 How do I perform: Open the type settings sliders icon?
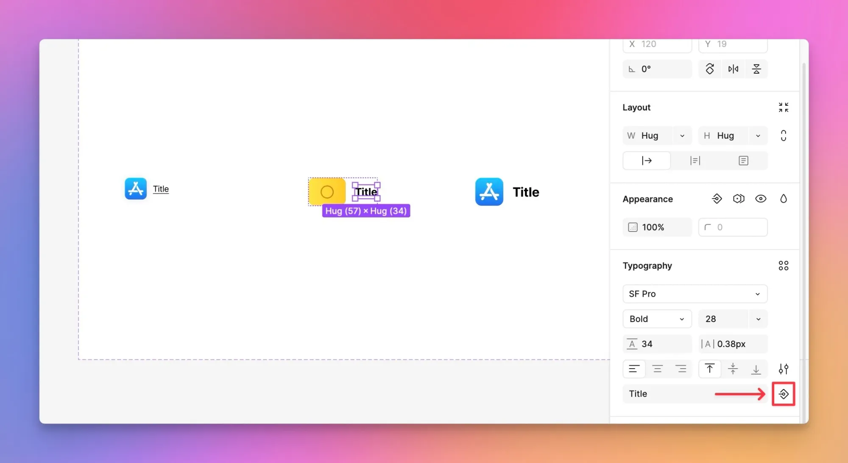click(783, 369)
